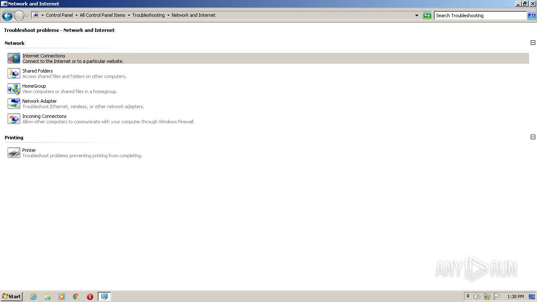Screen dimensions: 537x302
Task: Open Incoming Connections troubleshooter link
Action: pyautogui.click(x=44, y=116)
